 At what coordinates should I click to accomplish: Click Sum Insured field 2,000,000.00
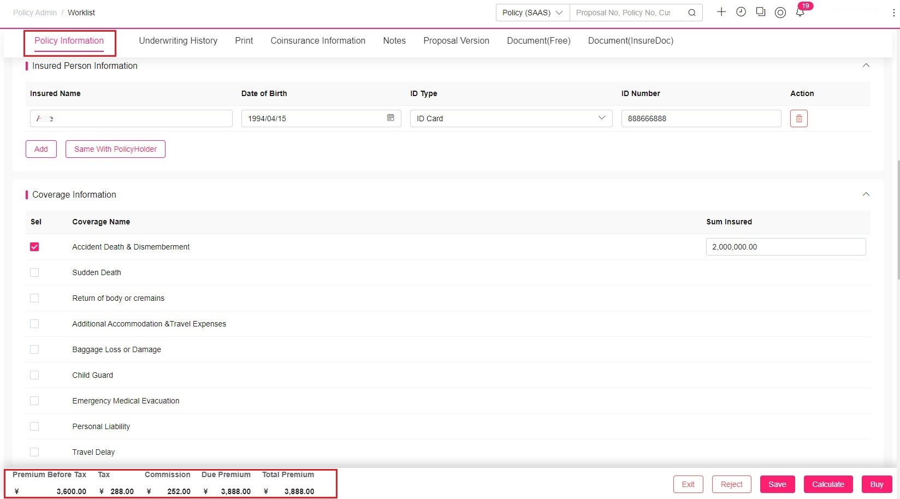point(786,247)
